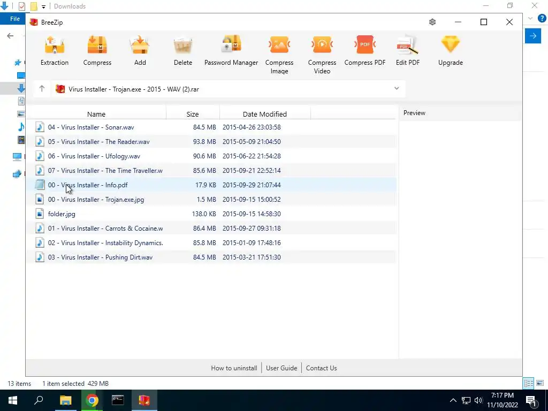Select the Compress tool icon

pyautogui.click(x=97, y=45)
